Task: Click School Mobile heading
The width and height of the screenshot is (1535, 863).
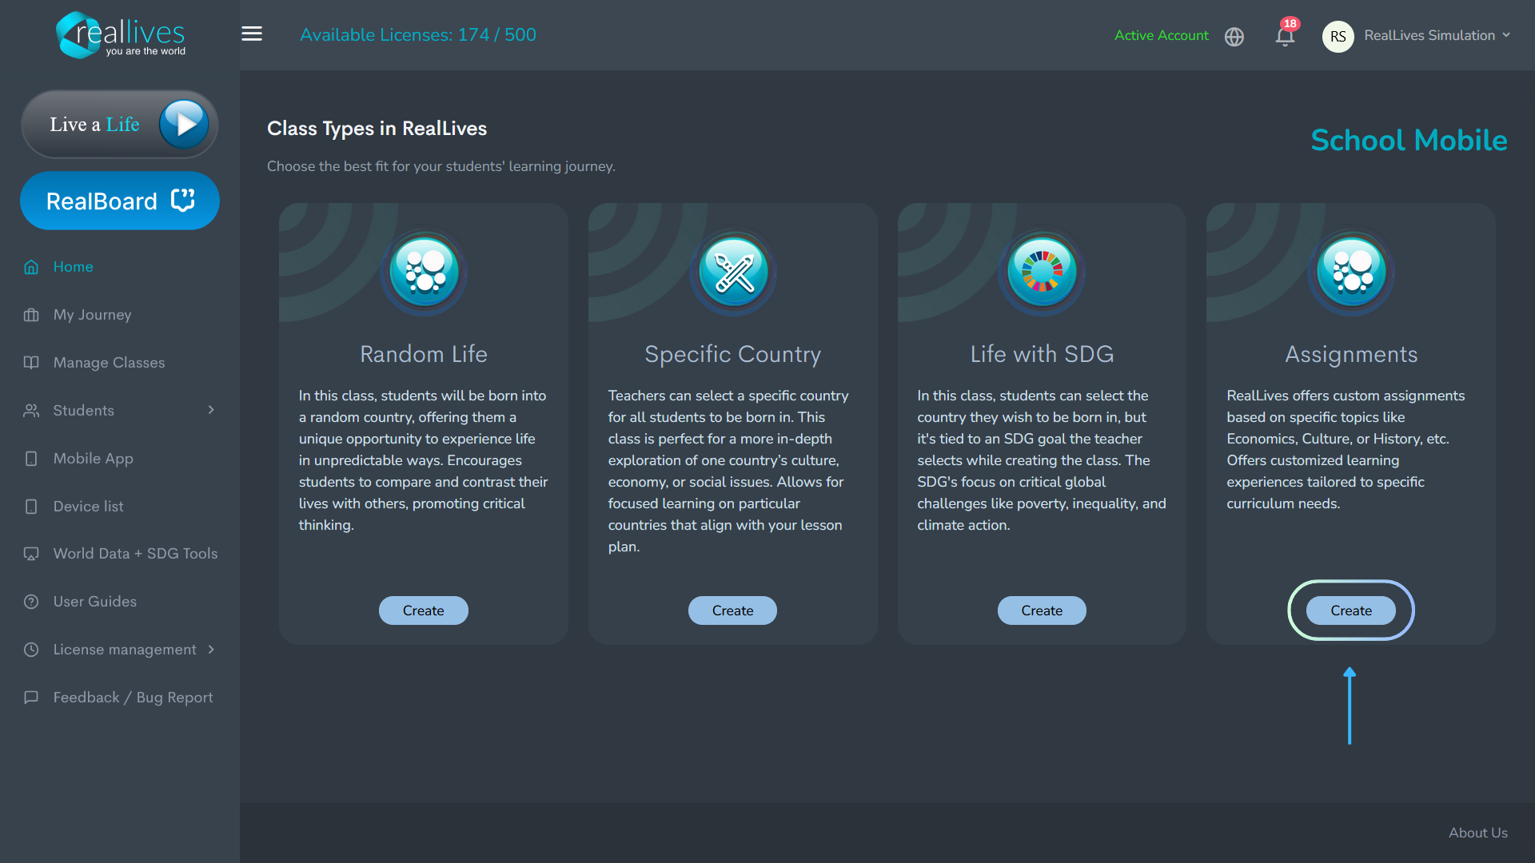Action: (1409, 141)
